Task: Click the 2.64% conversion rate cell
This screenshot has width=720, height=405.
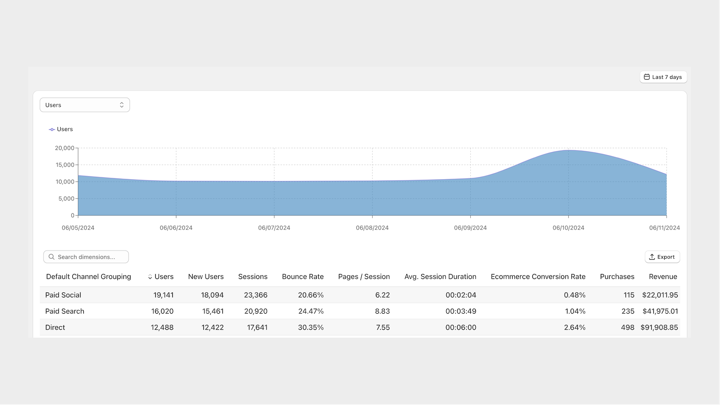Action: click(575, 328)
